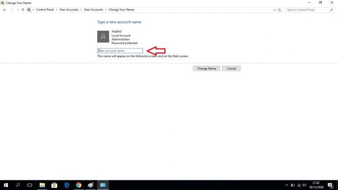The width and height of the screenshot is (338, 190).
Task: Click the User Accounts icon in address bar
Action: (29, 10)
